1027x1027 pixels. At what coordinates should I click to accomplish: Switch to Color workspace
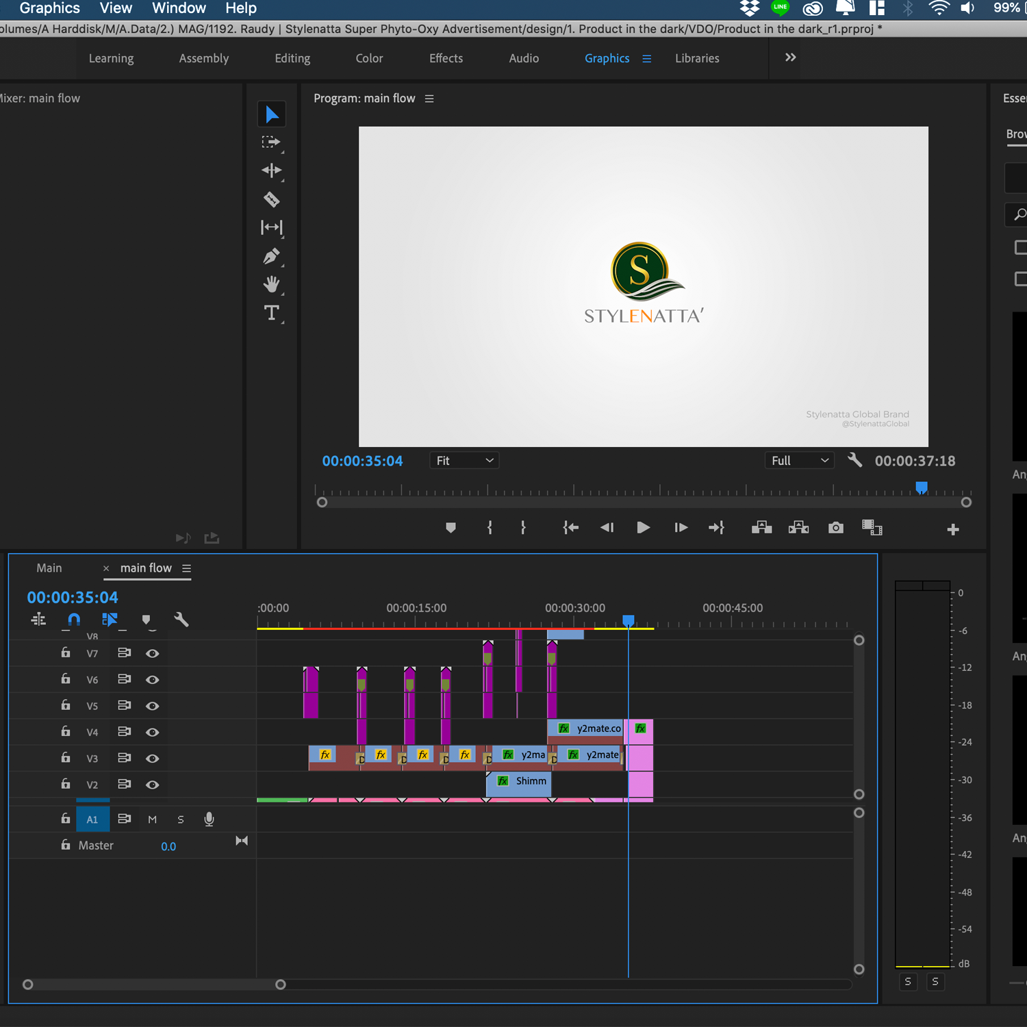[369, 59]
